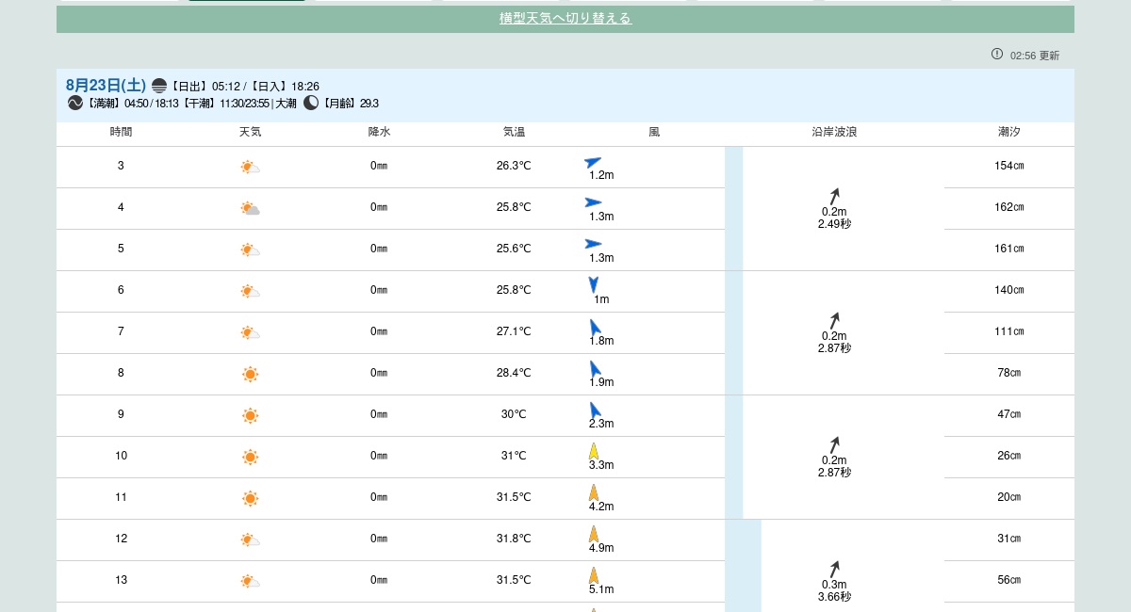
Task: Click the 潮汐 column header
Action: coord(1008,133)
